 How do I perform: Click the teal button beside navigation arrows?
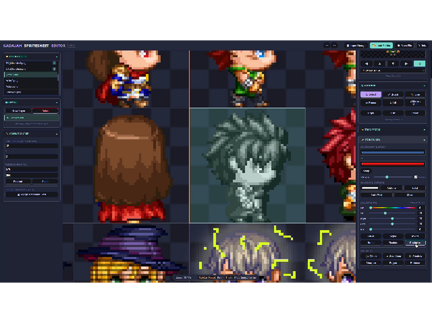tap(419, 64)
